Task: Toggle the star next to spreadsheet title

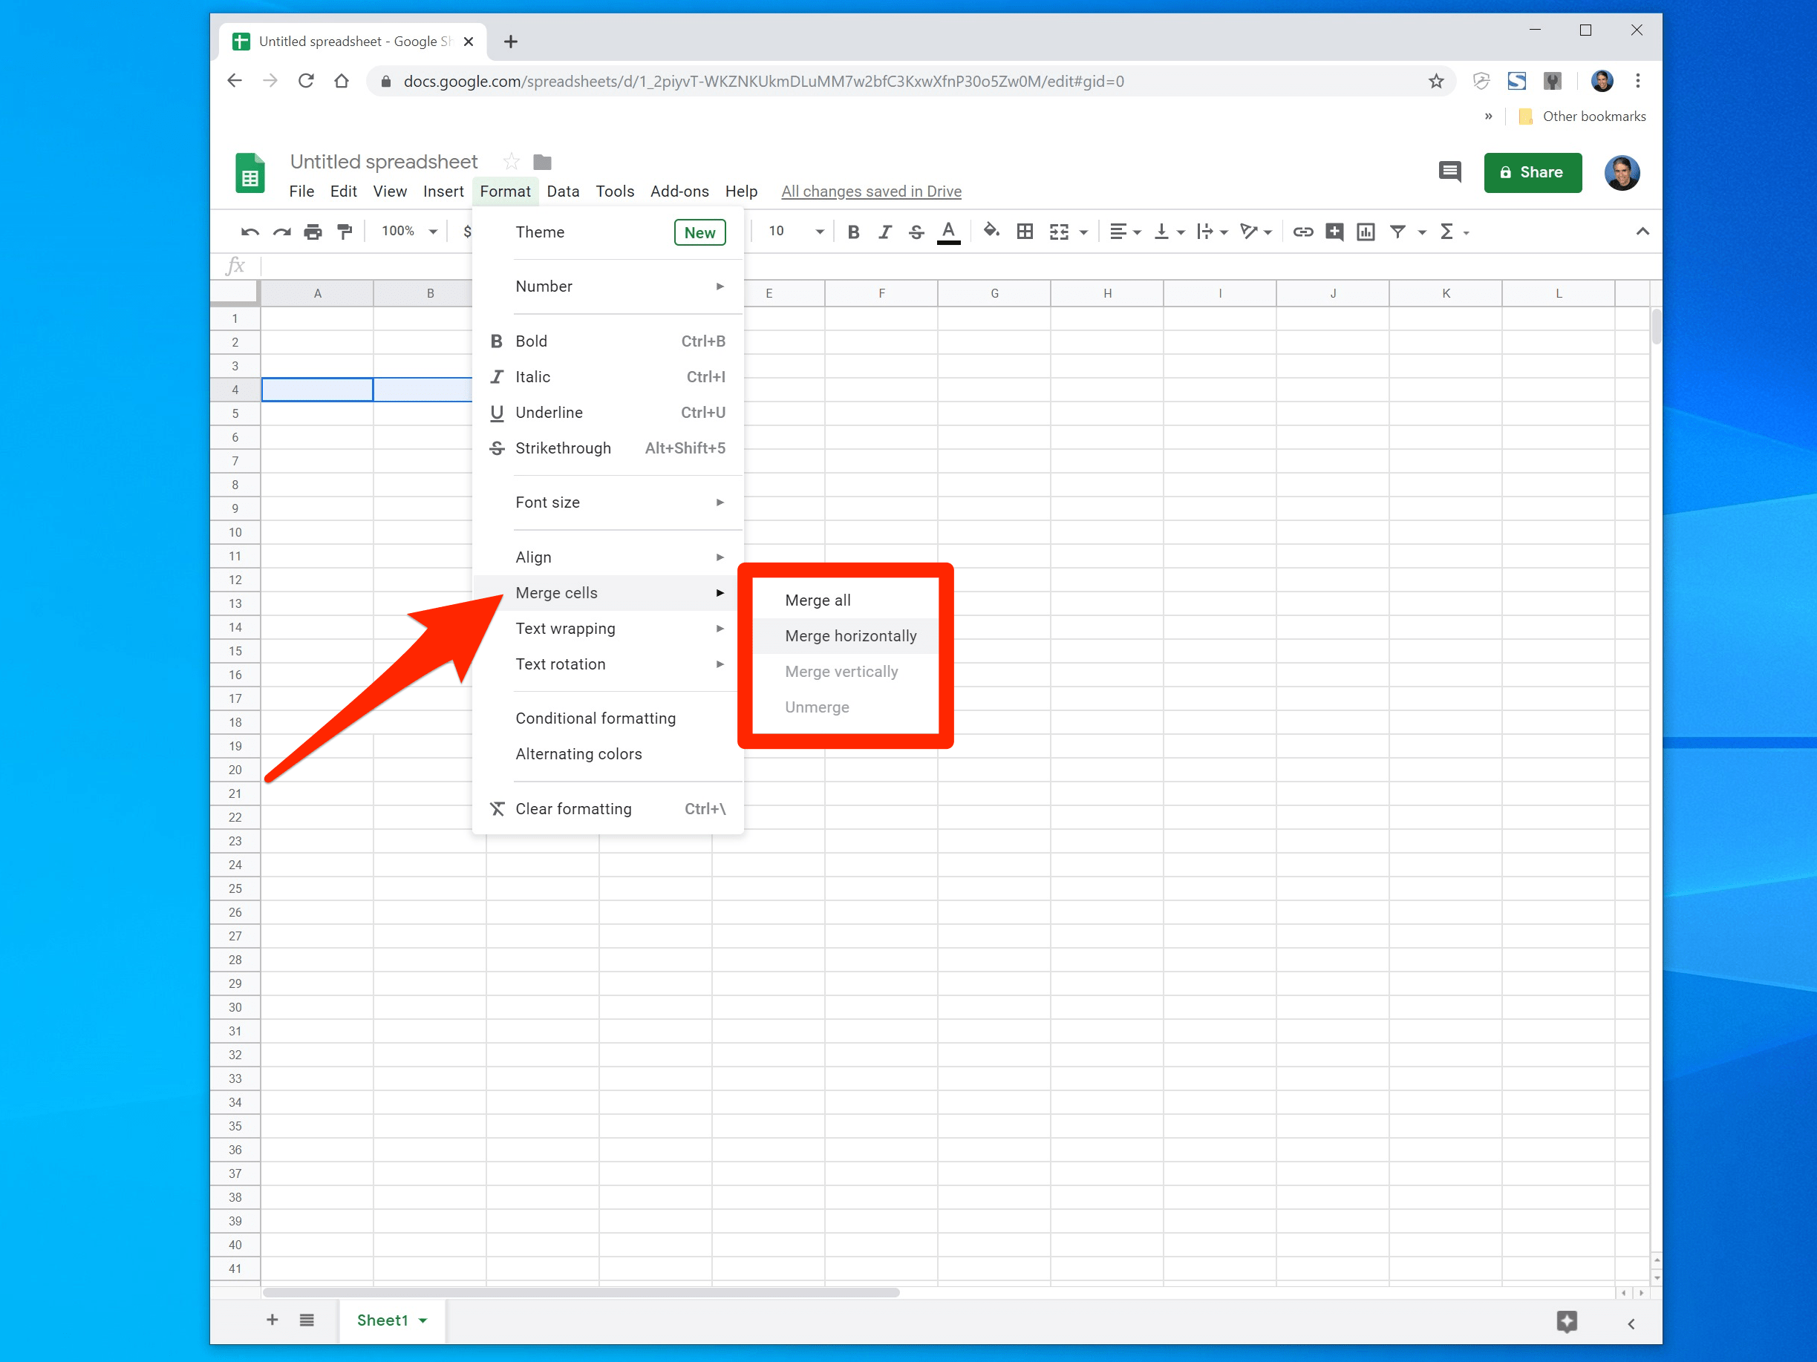Action: (511, 162)
